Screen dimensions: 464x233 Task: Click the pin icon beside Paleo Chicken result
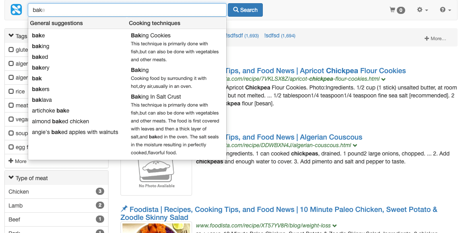124,209
